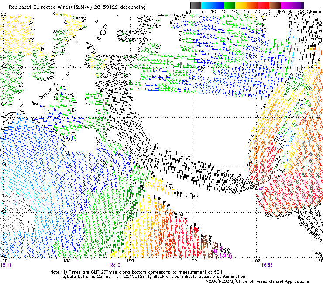Screen dimensions: 323x284
Task: Click the magenta wind barbs cluster near 160E 40N
Action: (223, 254)
